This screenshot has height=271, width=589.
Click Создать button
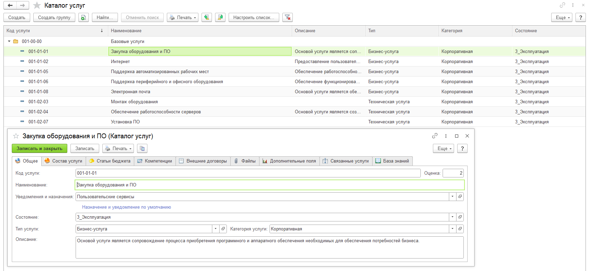17,17
